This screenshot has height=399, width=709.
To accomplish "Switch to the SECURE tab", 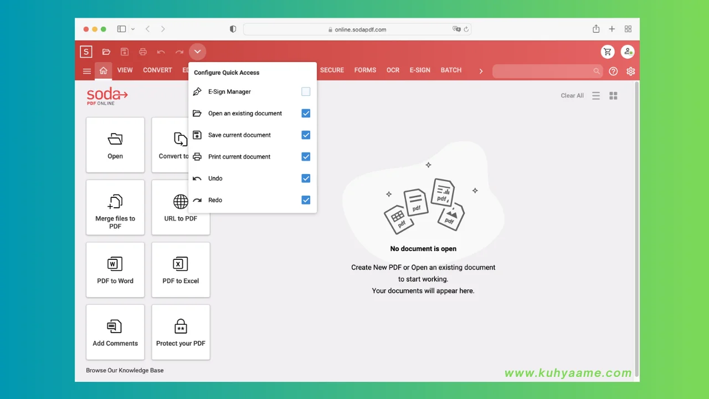I will click(332, 70).
